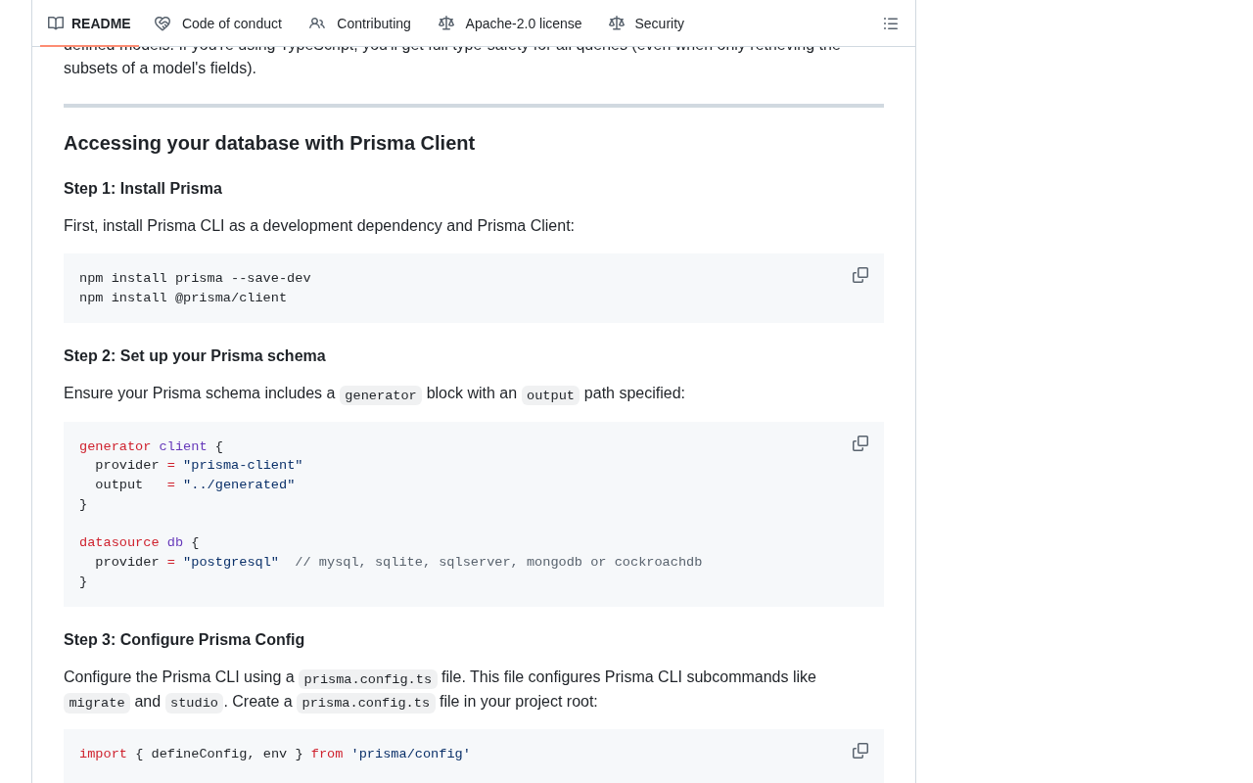1253x783 pixels.
Task: Copy the npm install commands
Action: (860, 275)
